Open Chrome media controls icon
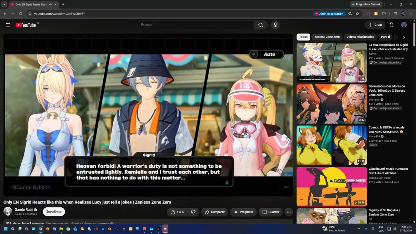This screenshot has width=416, height=234. click(396, 14)
